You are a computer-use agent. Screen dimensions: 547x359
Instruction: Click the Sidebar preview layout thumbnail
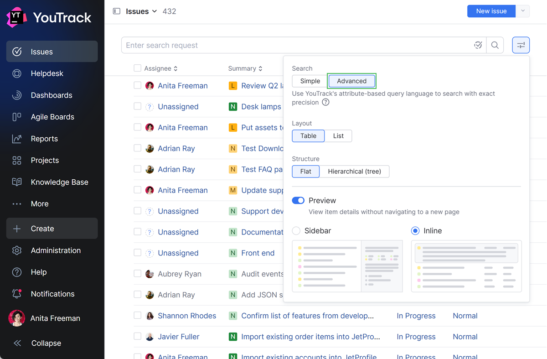[x=347, y=266]
